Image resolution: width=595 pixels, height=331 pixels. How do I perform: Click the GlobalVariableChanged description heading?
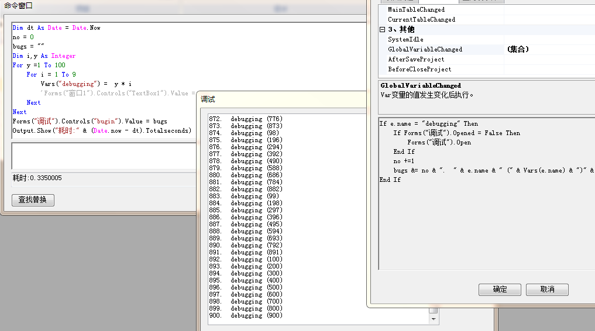(x=421, y=85)
